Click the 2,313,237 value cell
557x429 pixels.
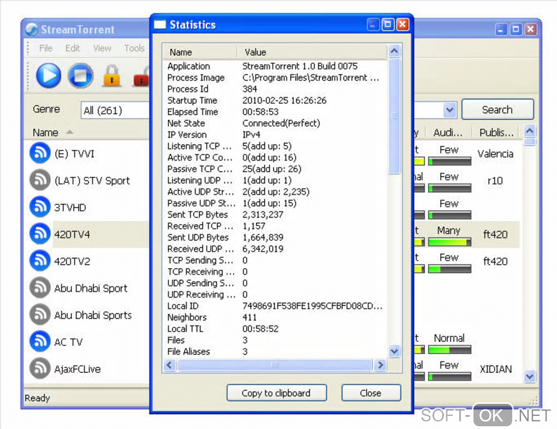click(263, 214)
